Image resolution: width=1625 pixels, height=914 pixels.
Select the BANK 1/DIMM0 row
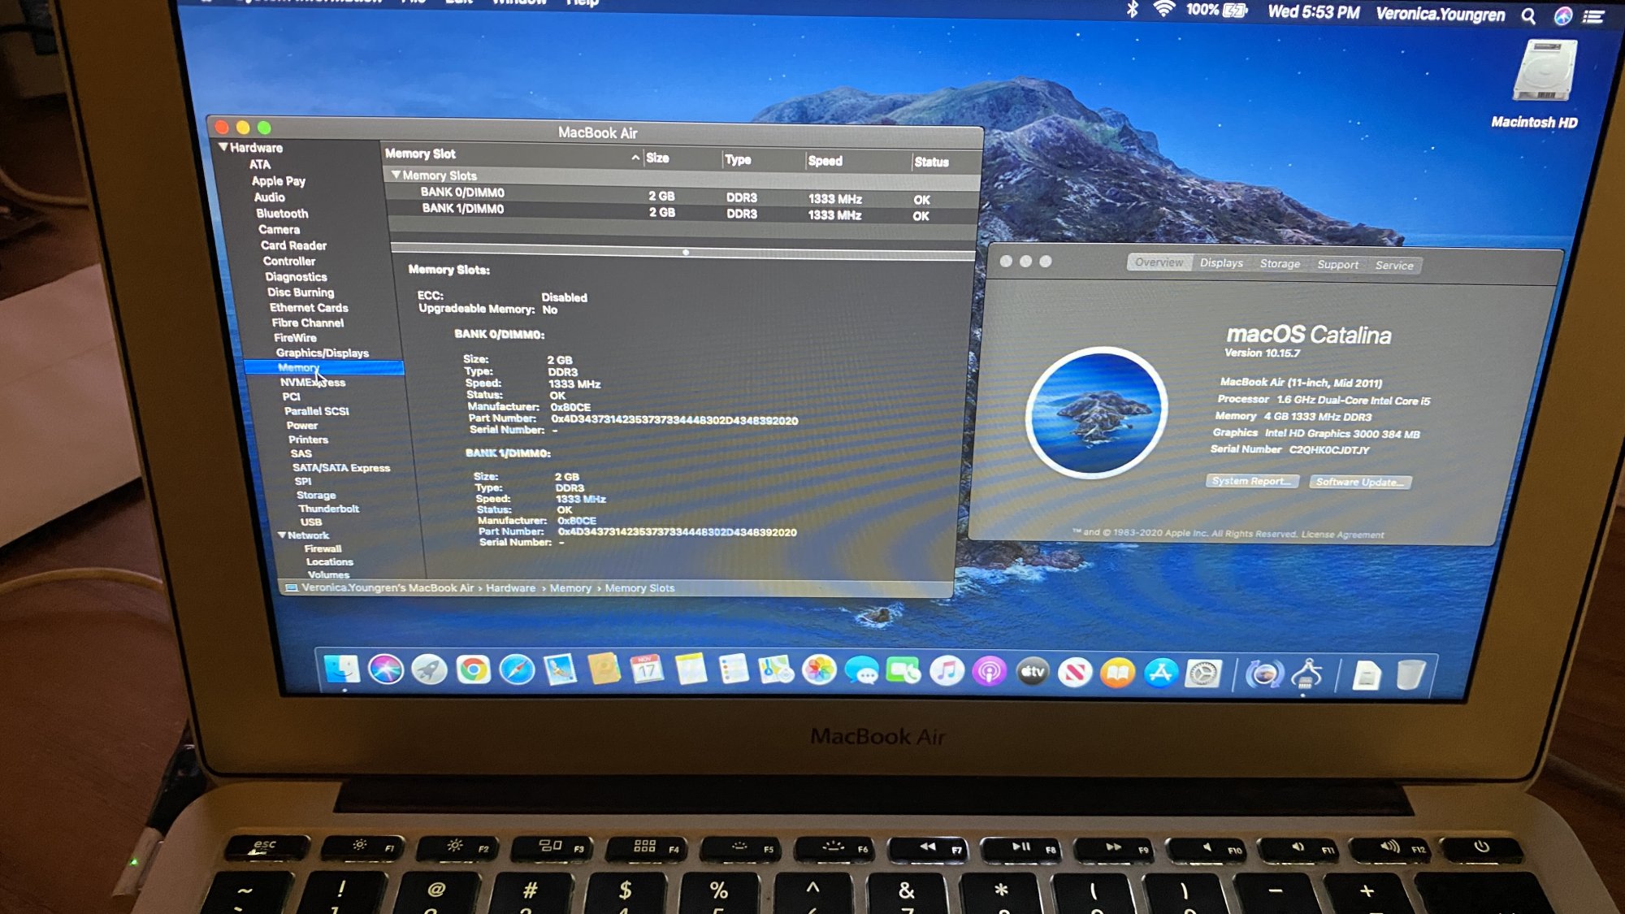click(463, 209)
